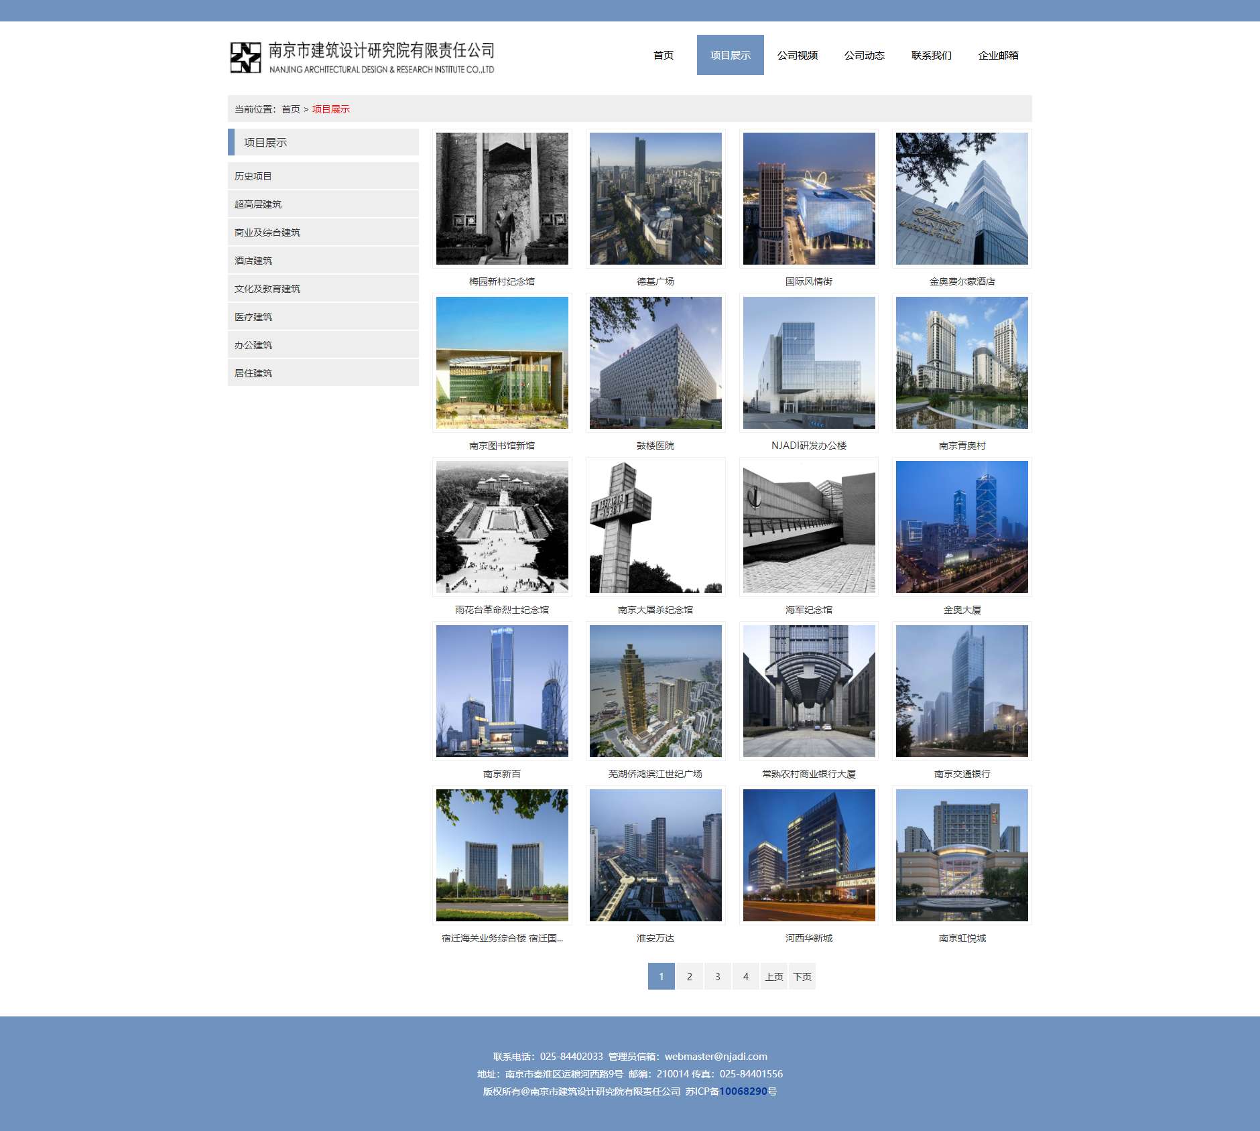Select page 1 in pagination
The width and height of the screenshot is (1260, 1131).
tap(661, 976)
